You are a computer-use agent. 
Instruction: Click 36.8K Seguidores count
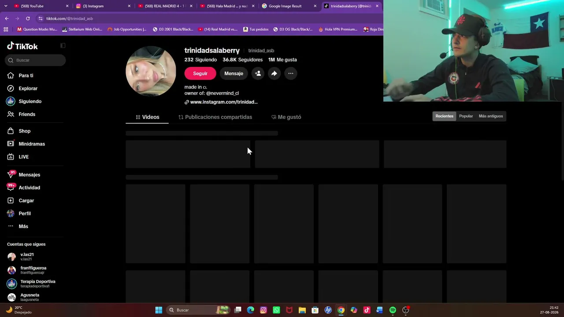tap(242, 60)
